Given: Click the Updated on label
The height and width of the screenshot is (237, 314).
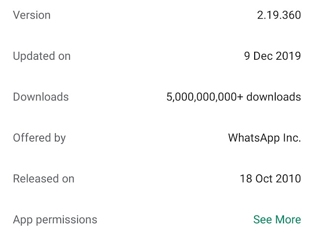Looking at the screenshot, I should (42, 56).
